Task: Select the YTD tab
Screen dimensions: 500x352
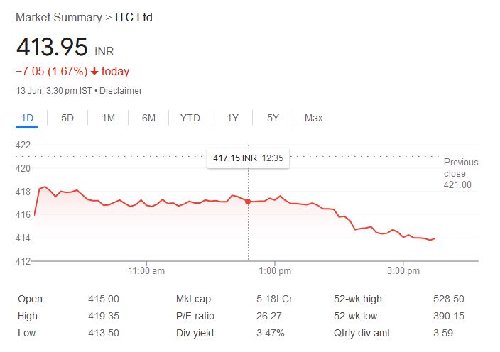Action: coord(190,118)
